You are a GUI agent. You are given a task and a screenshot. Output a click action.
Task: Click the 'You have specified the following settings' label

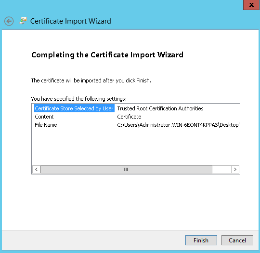(79, 99)
